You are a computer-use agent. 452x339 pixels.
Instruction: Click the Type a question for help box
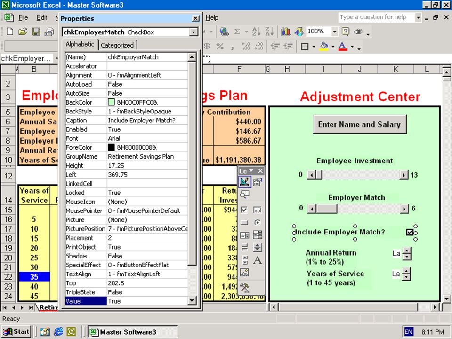[x=377, y=17]
